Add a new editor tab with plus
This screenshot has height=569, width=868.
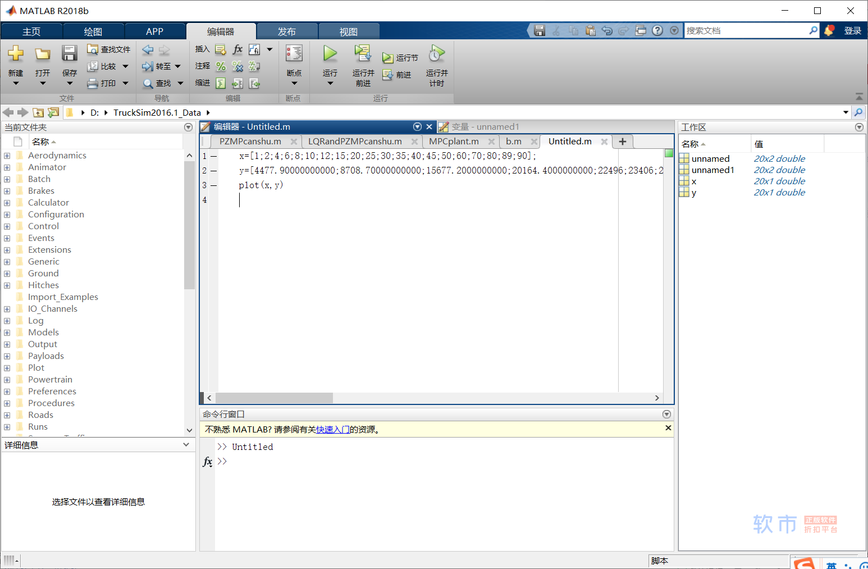(x=623, y=142)
